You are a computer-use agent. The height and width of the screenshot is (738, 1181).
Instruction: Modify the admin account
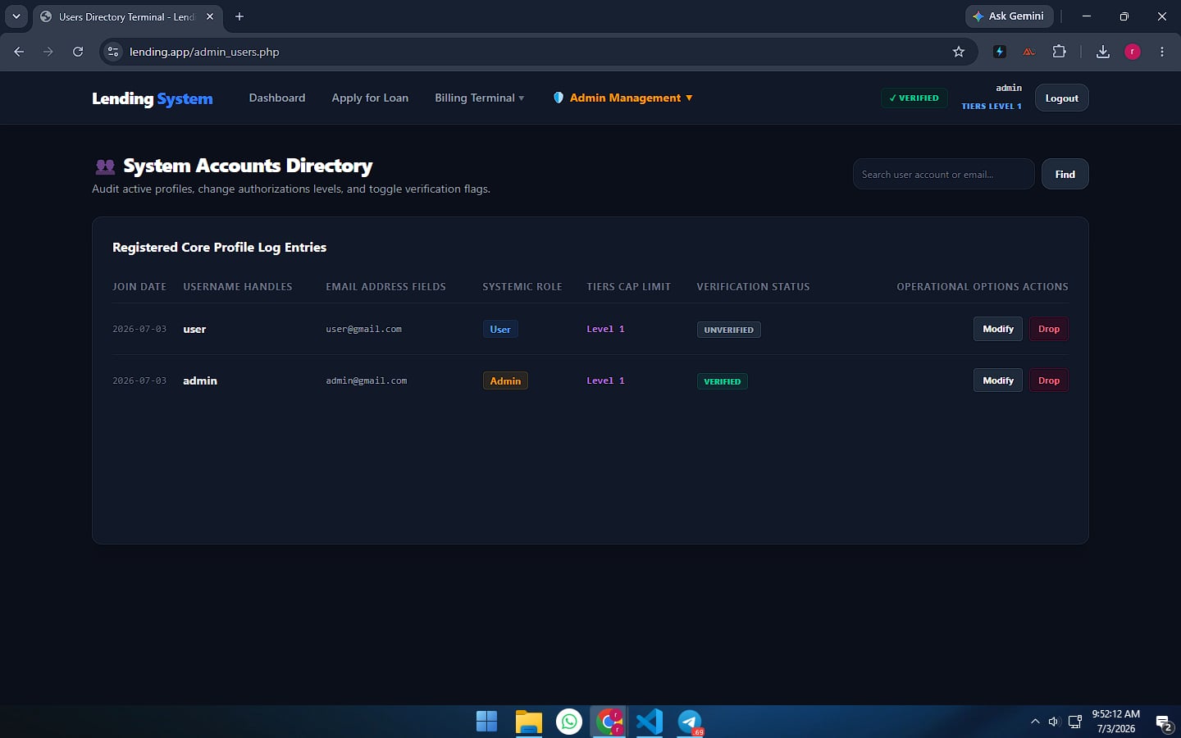[x=998, y=380]
